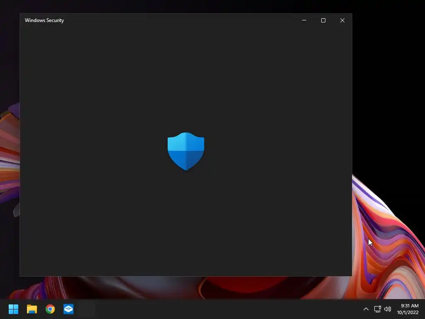Open the volume tray icon
Screen dimensions: 425x319
click(x=388, y=309)
